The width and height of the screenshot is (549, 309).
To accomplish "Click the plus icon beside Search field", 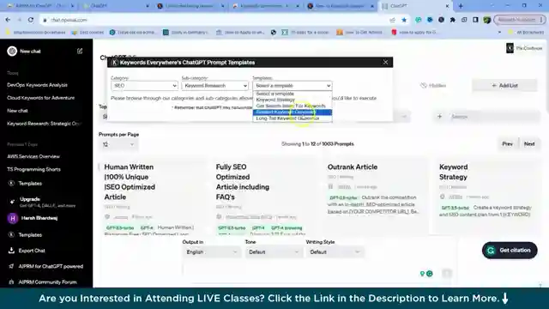I will click(439, 117).
